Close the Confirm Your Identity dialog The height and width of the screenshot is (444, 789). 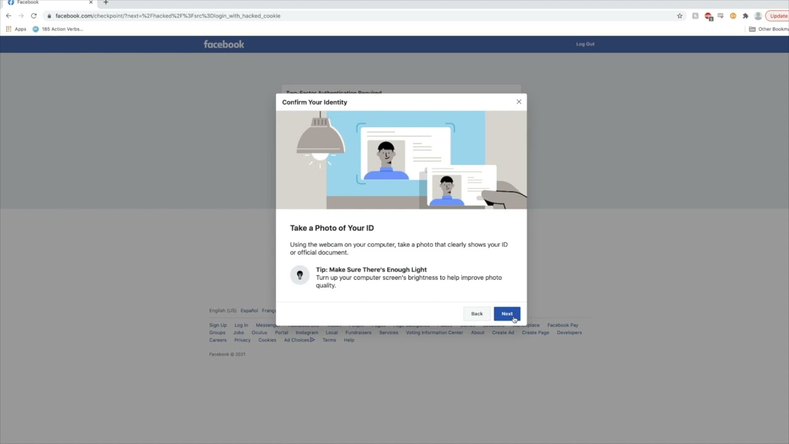click(519, 102)
